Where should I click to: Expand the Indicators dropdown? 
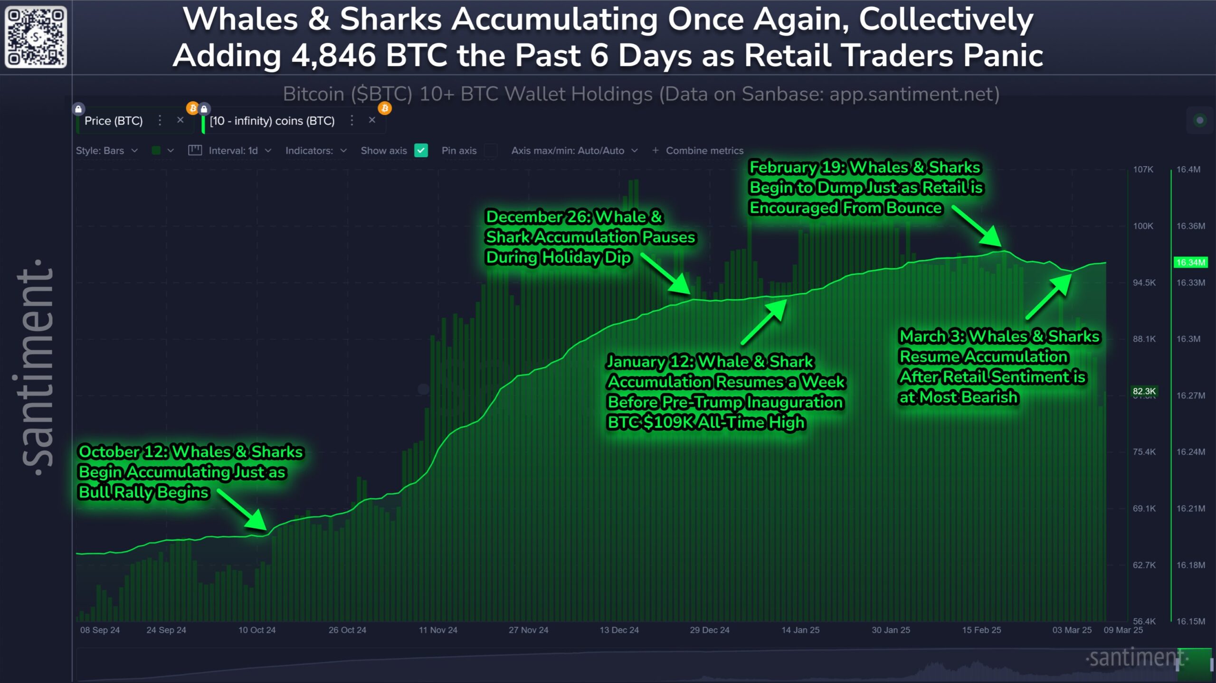pyautogui.click(x=316, y=150)
